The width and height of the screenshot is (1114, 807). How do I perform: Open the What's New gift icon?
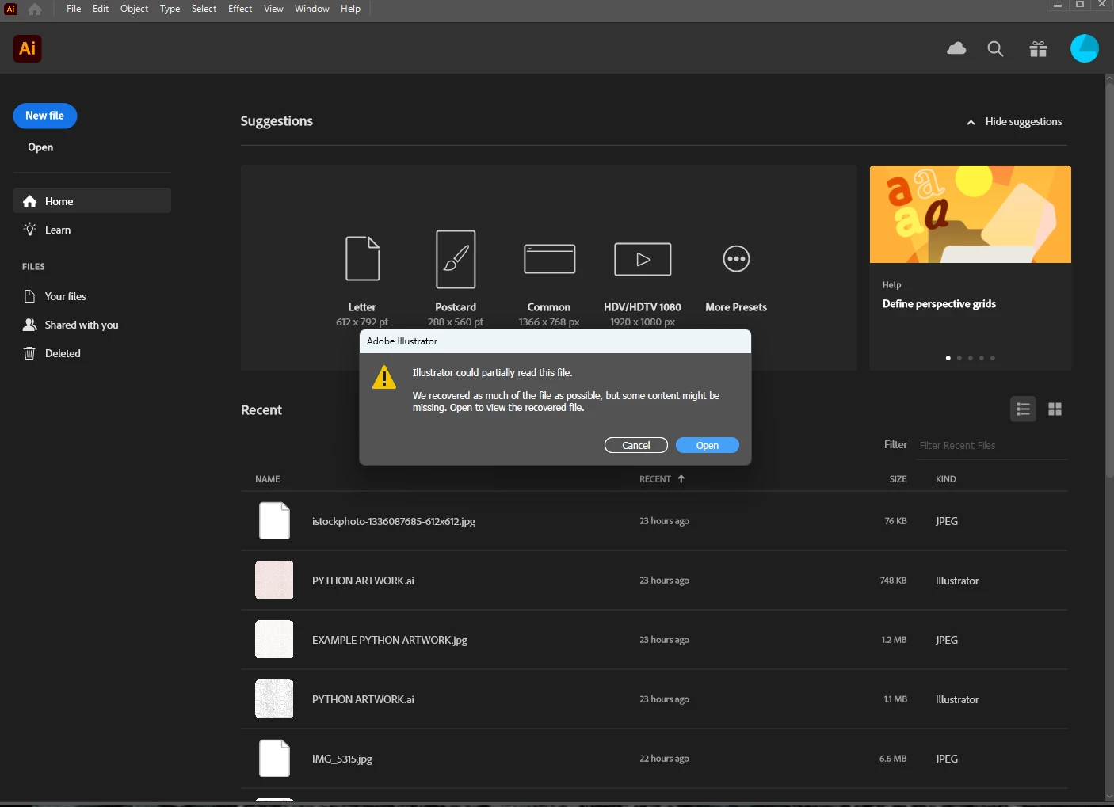click(x=1038, y=49)
